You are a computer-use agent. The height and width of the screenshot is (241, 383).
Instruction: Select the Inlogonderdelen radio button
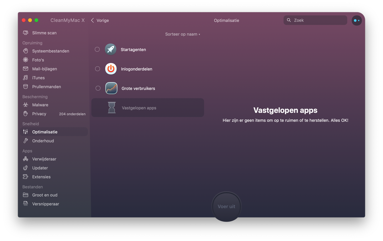(98, 69)
